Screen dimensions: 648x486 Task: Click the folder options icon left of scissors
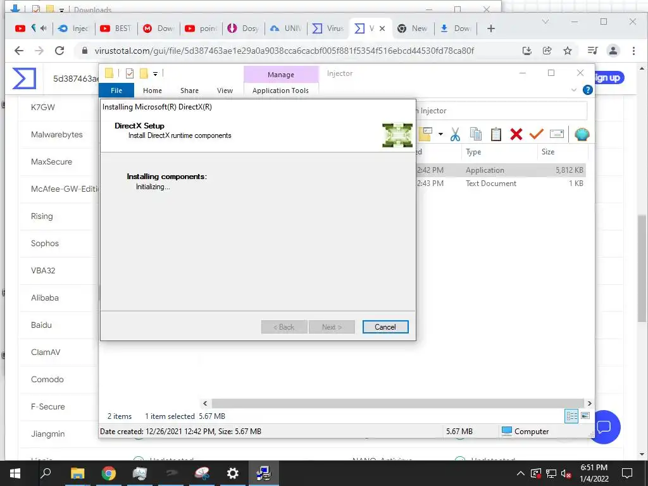426,134
